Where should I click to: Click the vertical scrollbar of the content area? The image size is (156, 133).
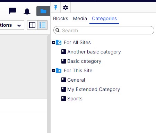tap(49, 84)
